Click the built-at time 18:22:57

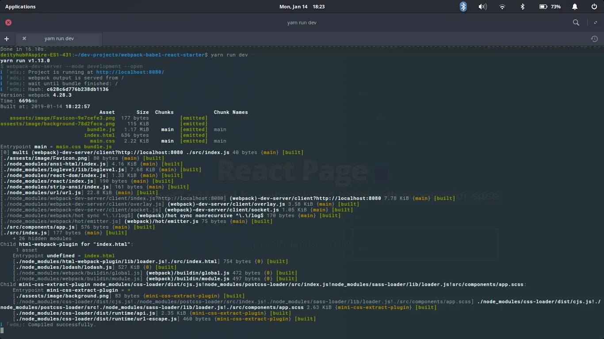[77, 106]
